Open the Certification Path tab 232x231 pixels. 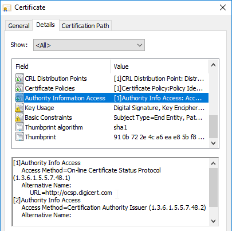tap(85, 26)
